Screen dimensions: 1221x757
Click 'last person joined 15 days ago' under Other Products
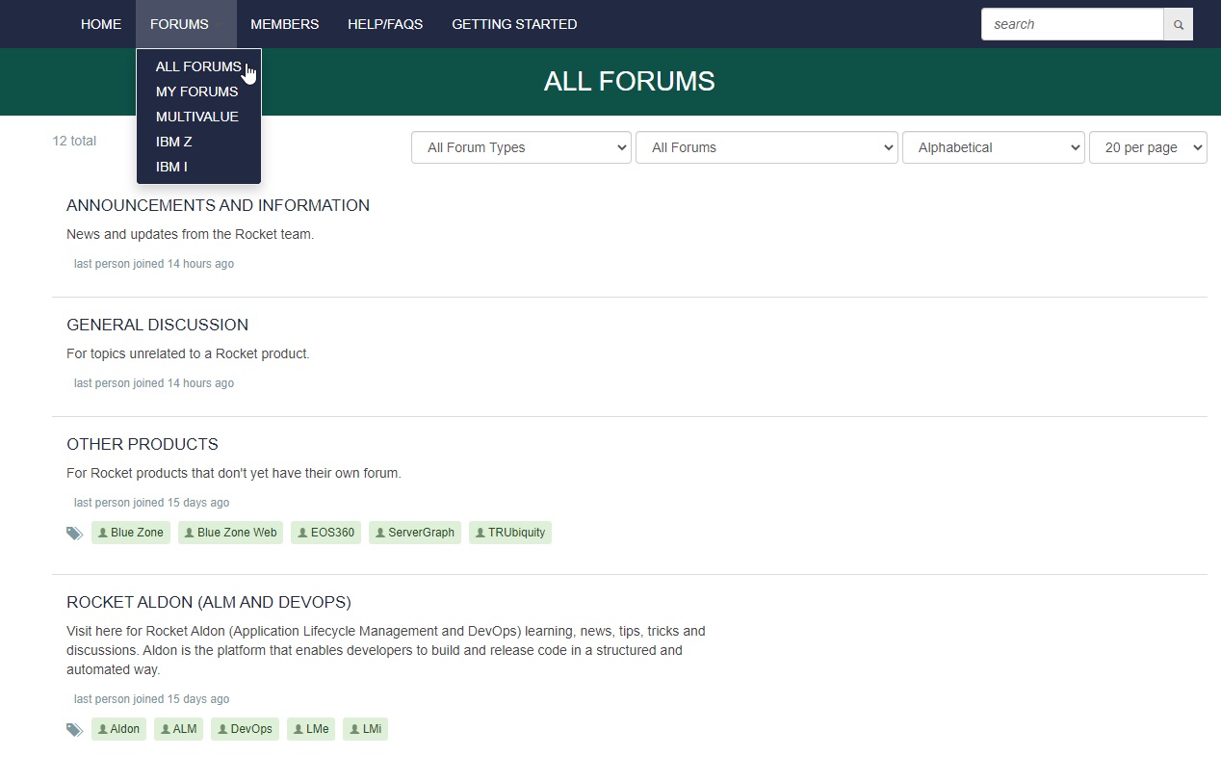(151, 503)
